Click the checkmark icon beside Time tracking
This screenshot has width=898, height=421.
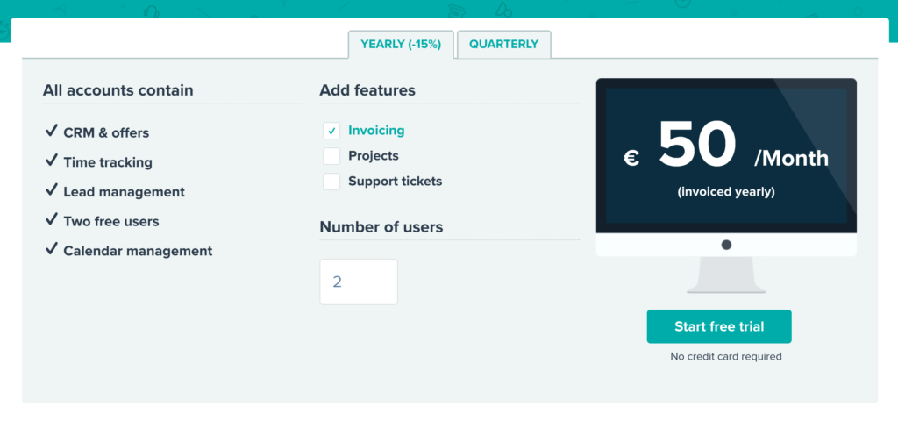click(x=52, y=161)
